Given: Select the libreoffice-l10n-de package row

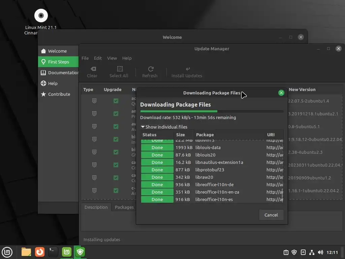Looking at the screenshot, I should [212, 185].
